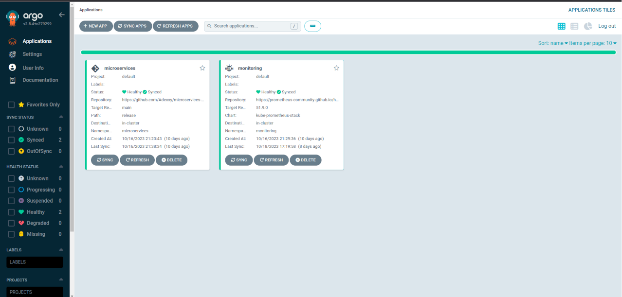The width and height of the screenshot is (622, 297).
Task: Switch to tiles grid view icon
Action: pyautogui.click(x=561, y=26)
